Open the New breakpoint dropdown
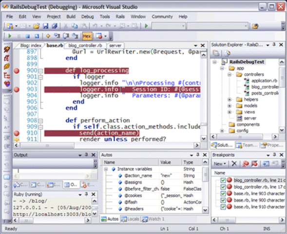 pyautogui.click(x=220, y=164)
